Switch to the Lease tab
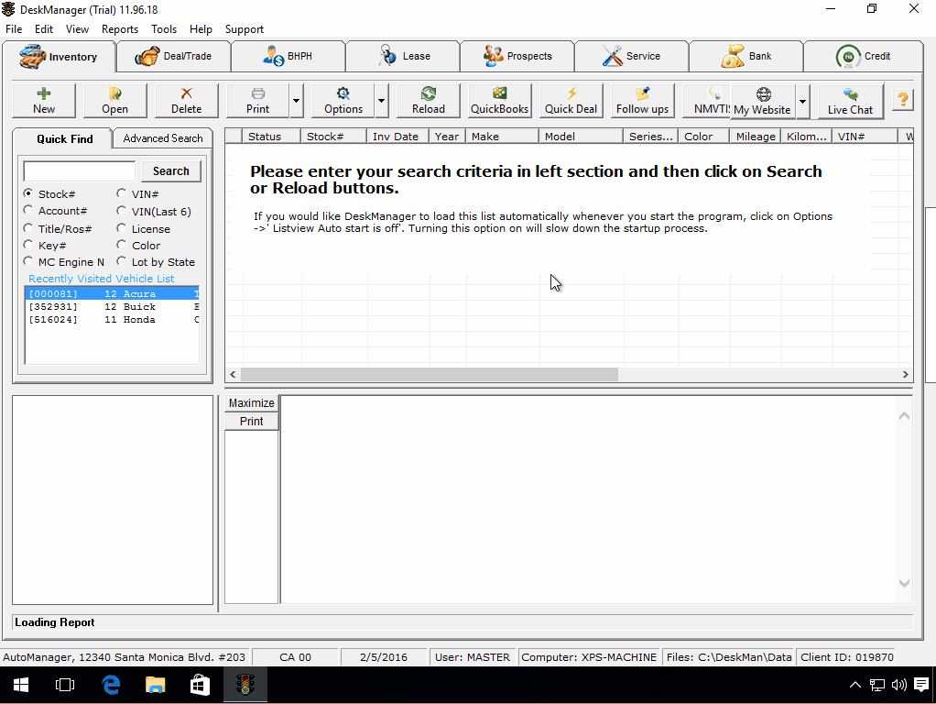Viewport: 936px width, 704px height. pos(403,56)
